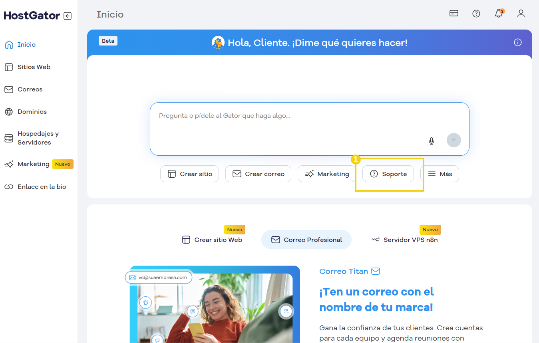View notifications via the bell icon

(498, 14)
